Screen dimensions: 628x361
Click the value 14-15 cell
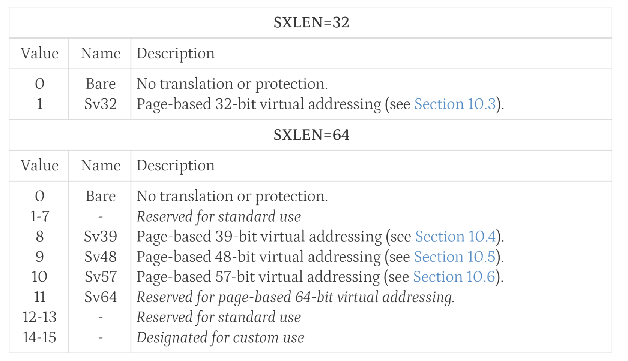[x=39, y=337]
